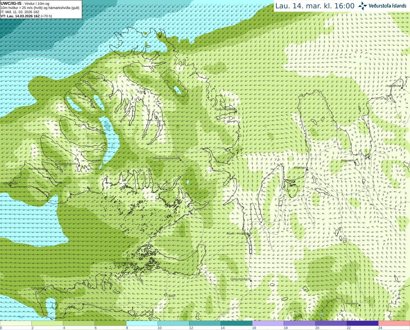Screen dimensions: 410x330
Task: Click the 10m hviður > 25 m/s description line
Action: pyautogui.click(x=40, y=8)
